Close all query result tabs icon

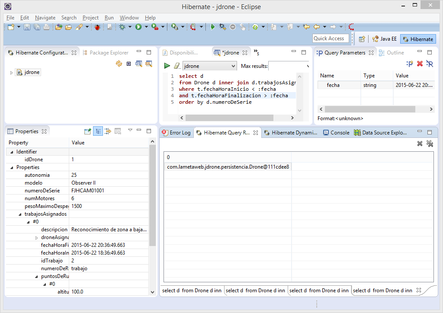pos(430,144)
